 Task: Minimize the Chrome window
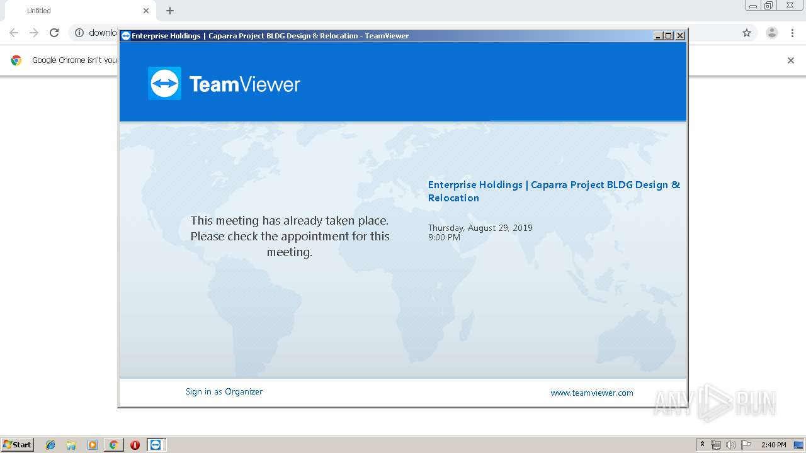(x=753, y=6)
